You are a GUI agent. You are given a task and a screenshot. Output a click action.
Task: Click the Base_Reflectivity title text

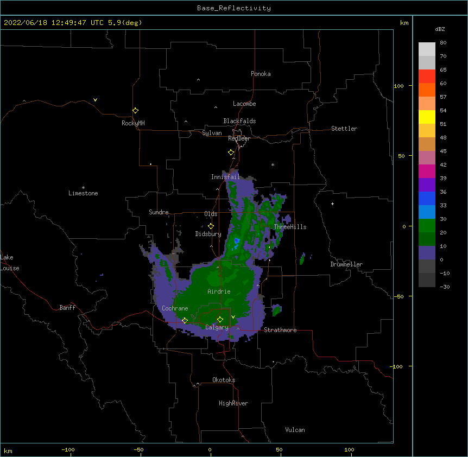click(234, 8)
